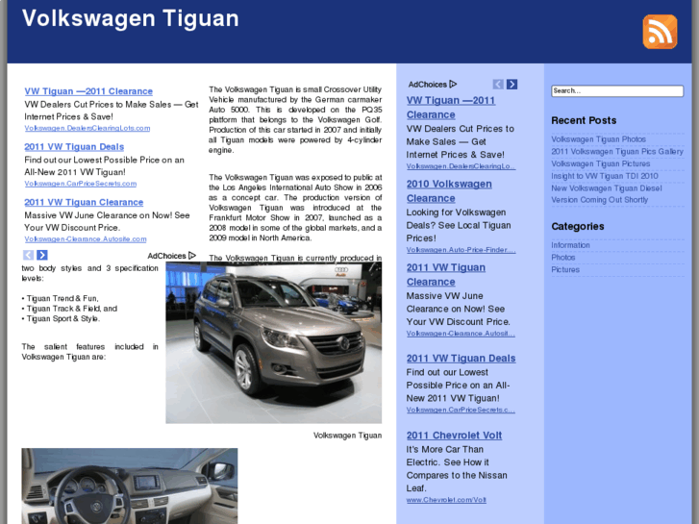Open '2011 Chevrolet Volt' sidebar ad heading
This screenshot has width=699, height=524.
[454, 436]
